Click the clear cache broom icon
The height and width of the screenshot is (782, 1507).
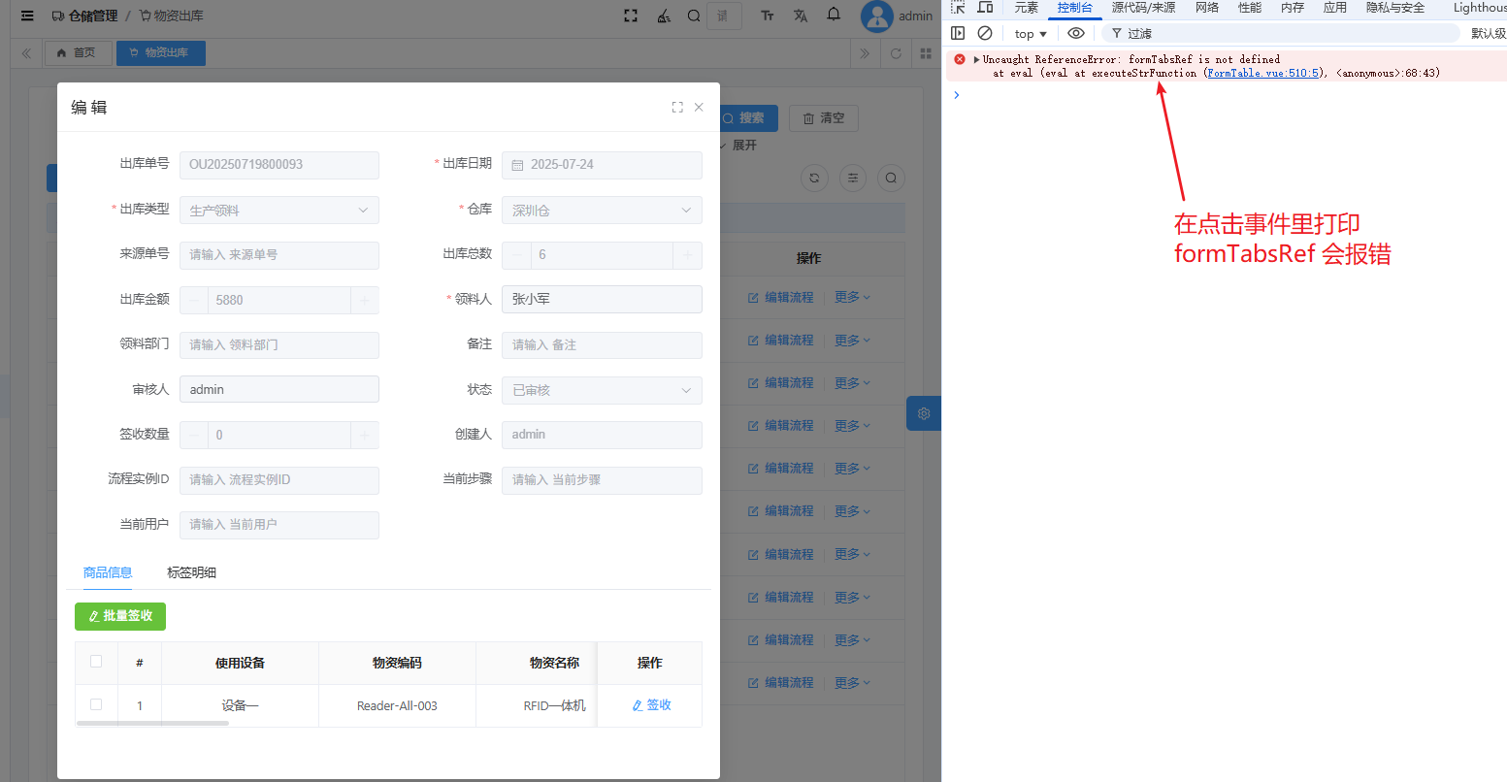[664, 16]
